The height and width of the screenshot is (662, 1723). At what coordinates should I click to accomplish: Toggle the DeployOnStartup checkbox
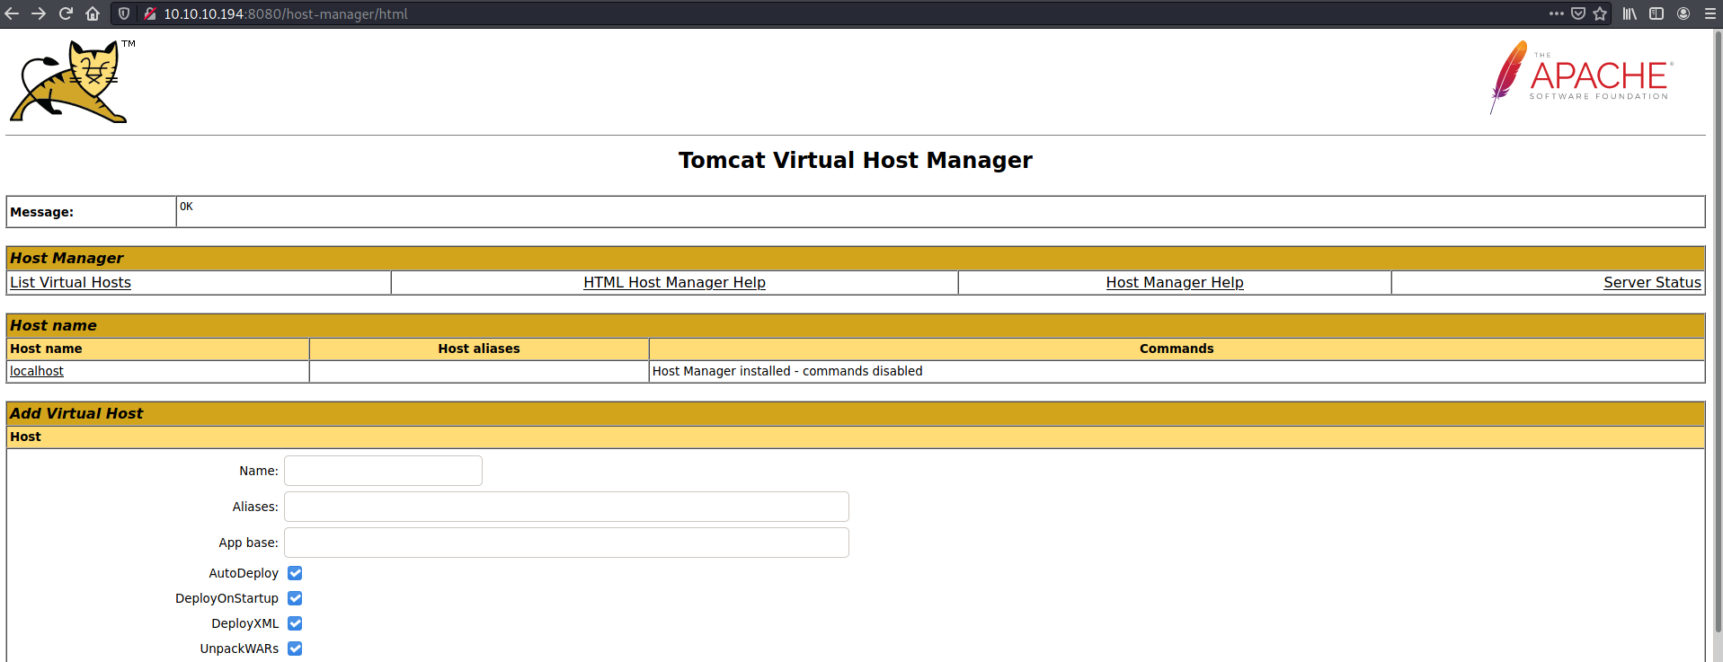(295, 598)
